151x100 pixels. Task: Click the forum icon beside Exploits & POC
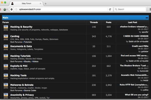click(x=6, y=67)
